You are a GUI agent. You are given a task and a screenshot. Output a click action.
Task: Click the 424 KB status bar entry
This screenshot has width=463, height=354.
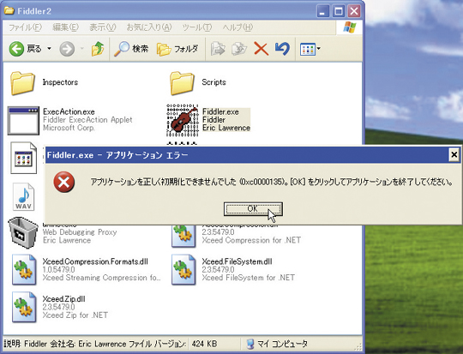(x=204, y=344)
